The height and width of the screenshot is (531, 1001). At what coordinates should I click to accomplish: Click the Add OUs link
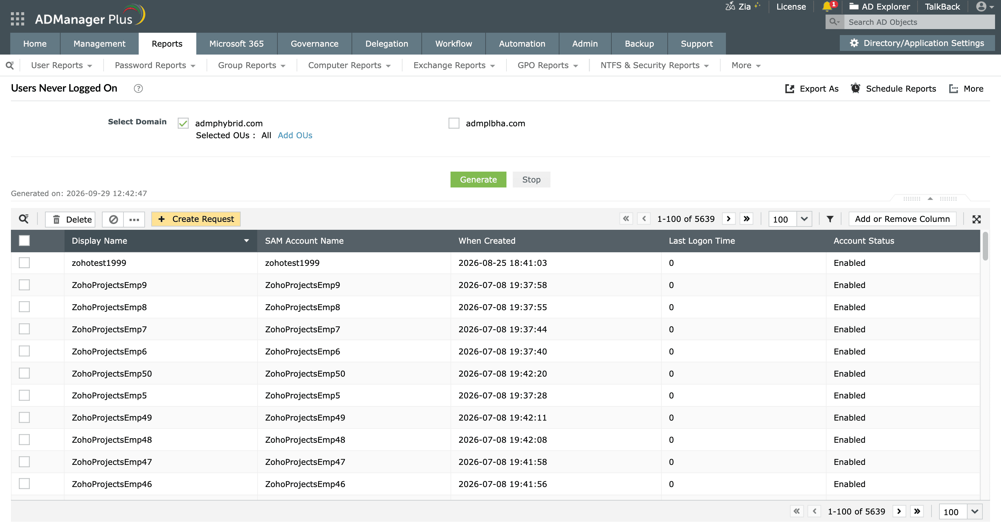tap(295, 135)
